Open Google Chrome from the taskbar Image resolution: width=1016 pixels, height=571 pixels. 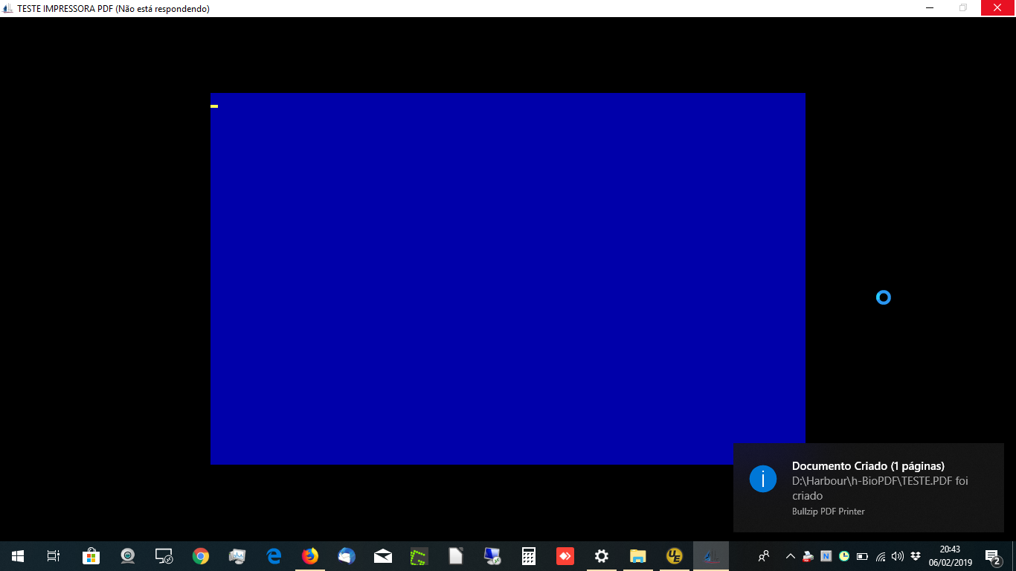click(x=200, y=556)
